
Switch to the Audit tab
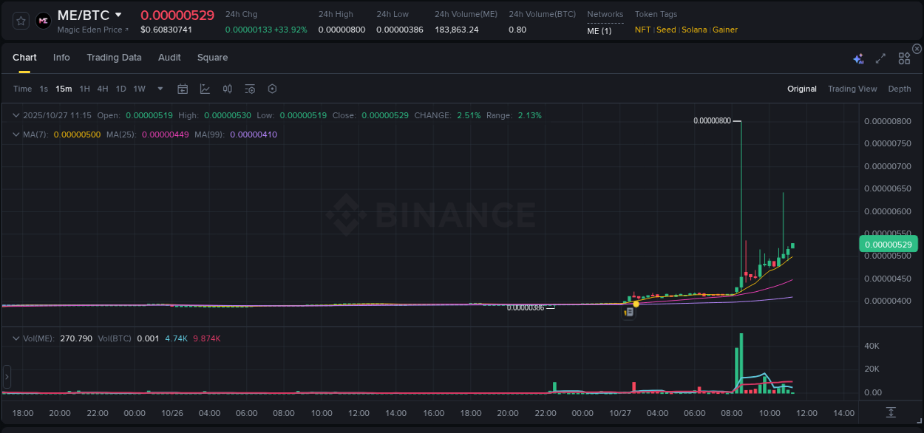coord(169,57)
